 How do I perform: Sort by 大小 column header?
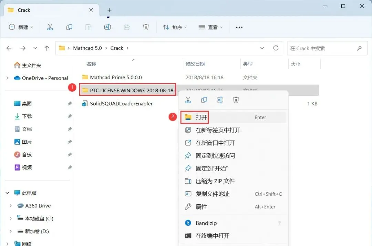pos(296,64)
